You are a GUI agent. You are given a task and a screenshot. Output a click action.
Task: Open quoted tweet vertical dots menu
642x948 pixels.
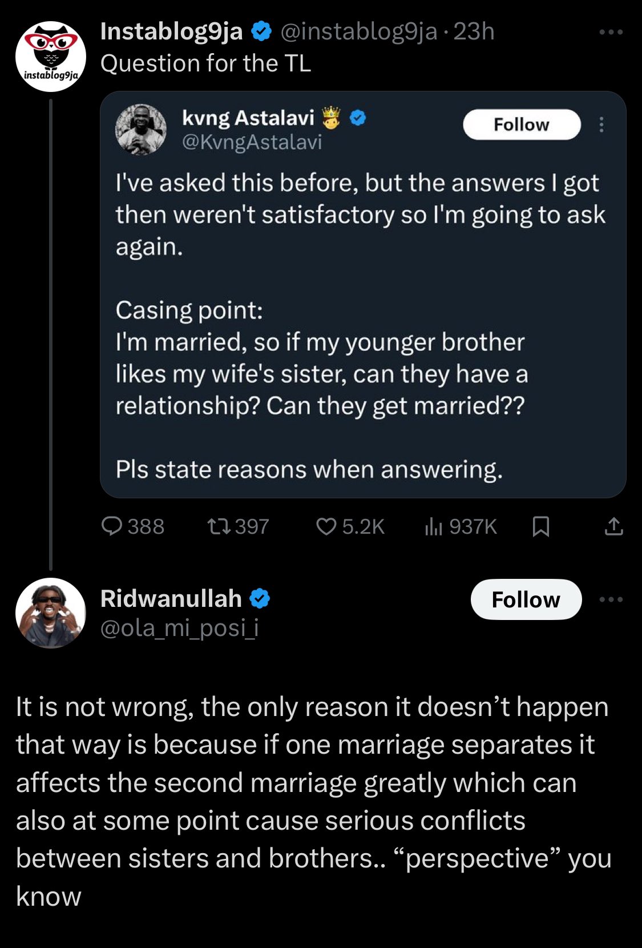tap(601, 125)
